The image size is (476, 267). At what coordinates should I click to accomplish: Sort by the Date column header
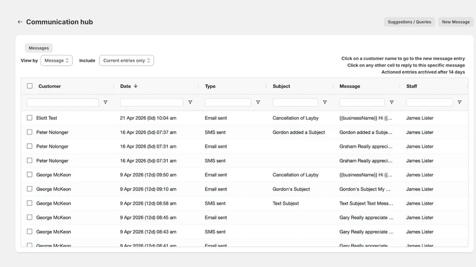126,86
